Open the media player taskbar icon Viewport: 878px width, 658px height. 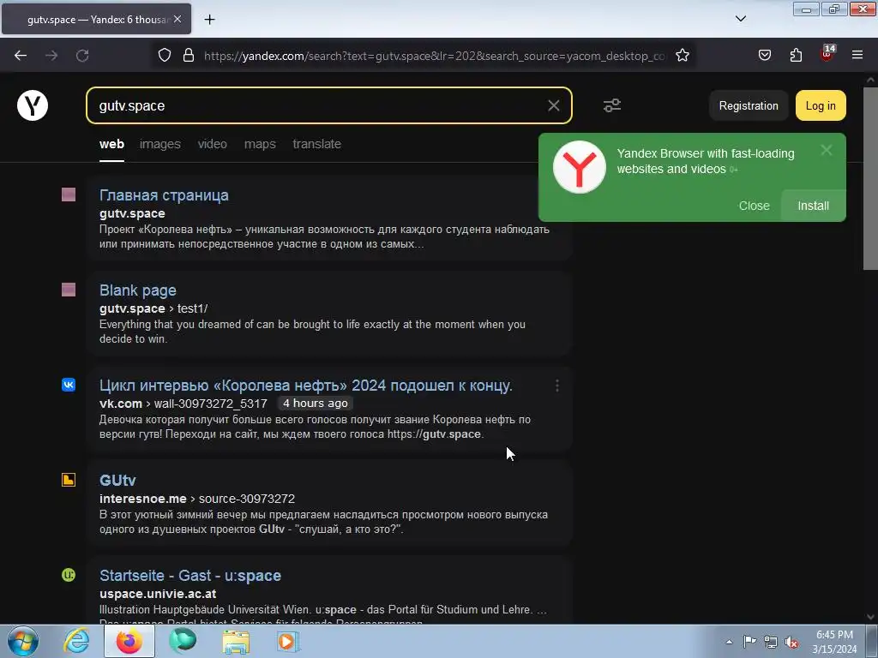[289, 641]
